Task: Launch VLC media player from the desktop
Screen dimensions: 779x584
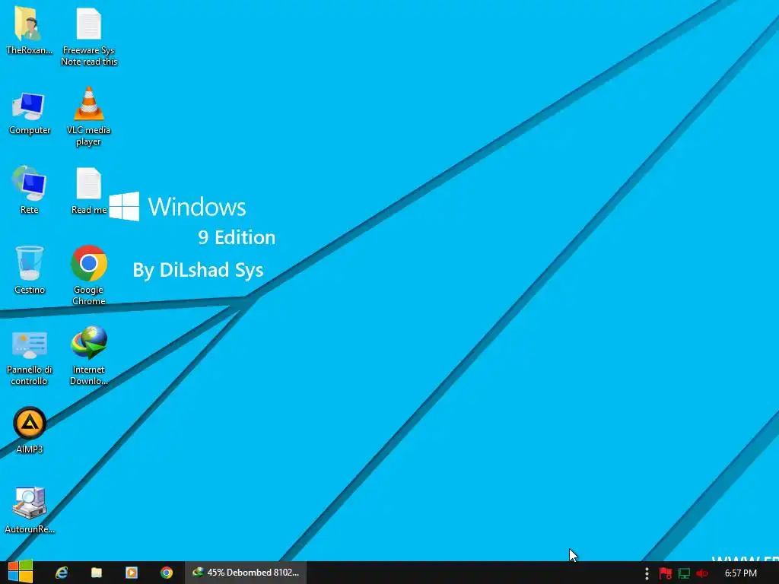Action: point(88,116)
